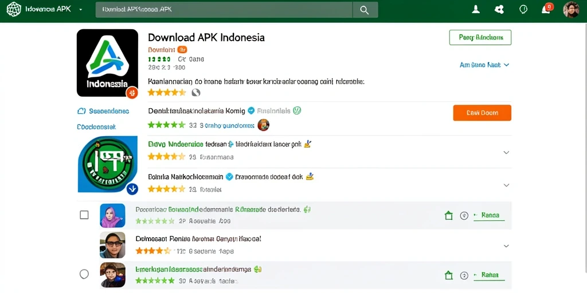Click the green outlined button top right
Viewport: 587px width, 293px height.
[480, 37]
